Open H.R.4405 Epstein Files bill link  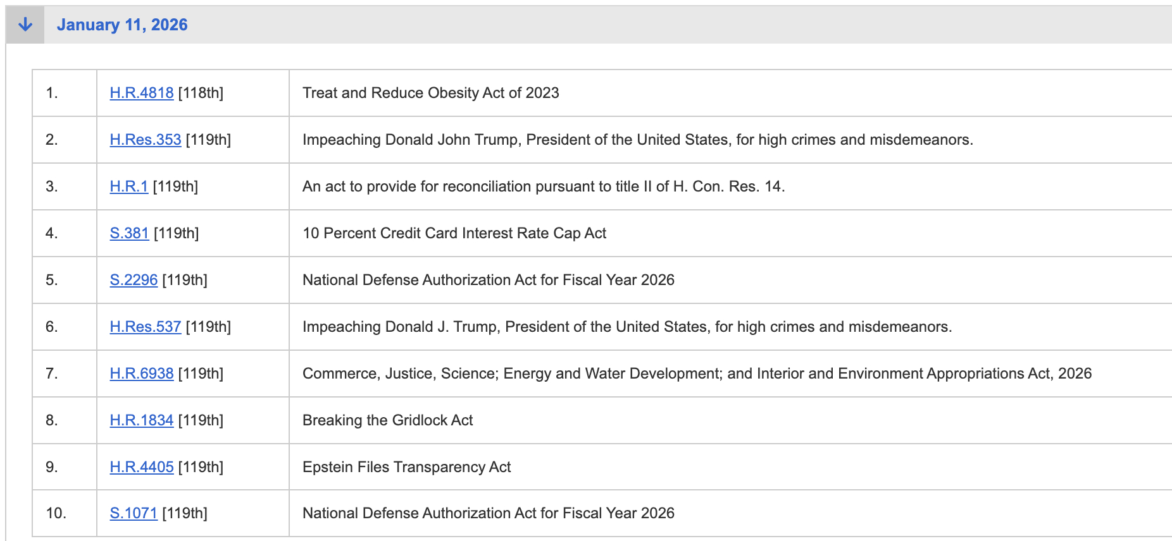click(142, 467)
